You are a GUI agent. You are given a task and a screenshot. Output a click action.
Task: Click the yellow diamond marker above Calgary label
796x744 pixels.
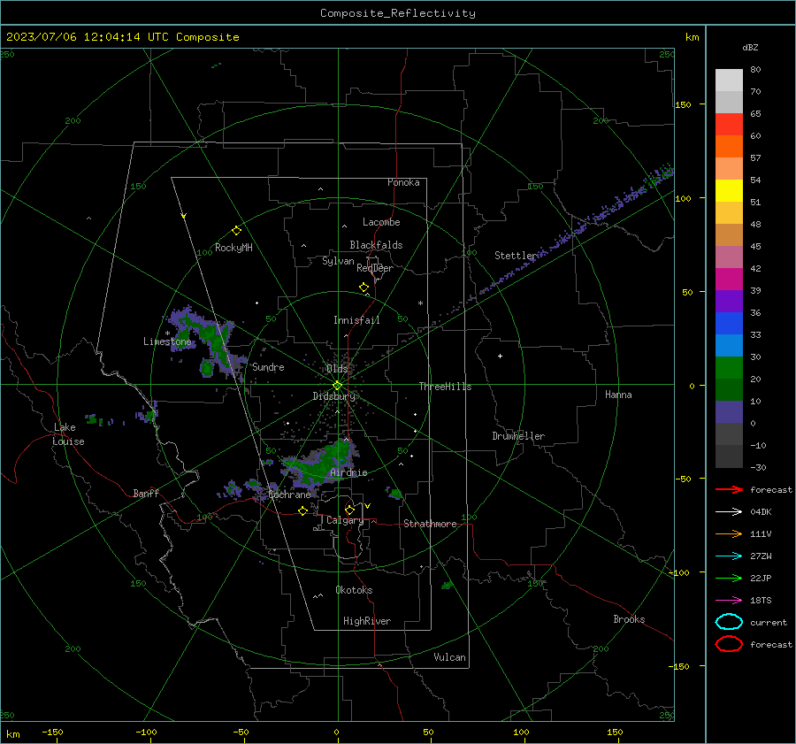[x=349, y=510]
